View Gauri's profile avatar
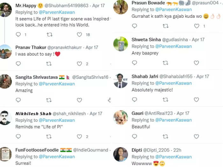Image resolution: width=223 pixels, height=167 pixels. pyautogui.click(x=121, y=118)
